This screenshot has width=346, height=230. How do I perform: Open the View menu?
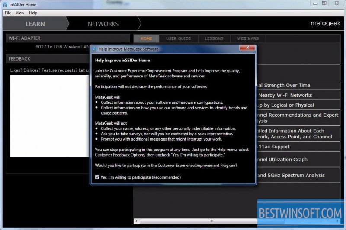(x=20, y=13)
